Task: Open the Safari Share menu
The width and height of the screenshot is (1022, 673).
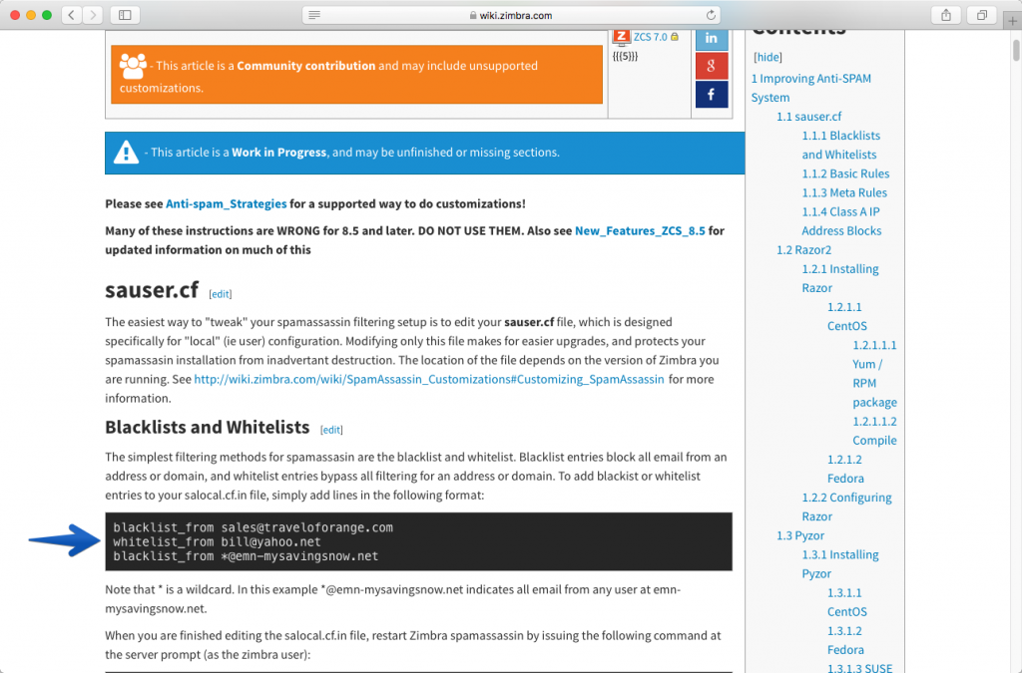Action: tap(946, 15)
